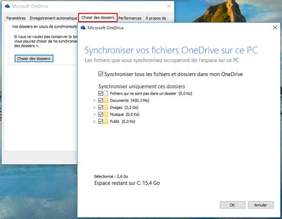Click the Documents folder icon
The image size is (282, 219).
tap(106, 101)
